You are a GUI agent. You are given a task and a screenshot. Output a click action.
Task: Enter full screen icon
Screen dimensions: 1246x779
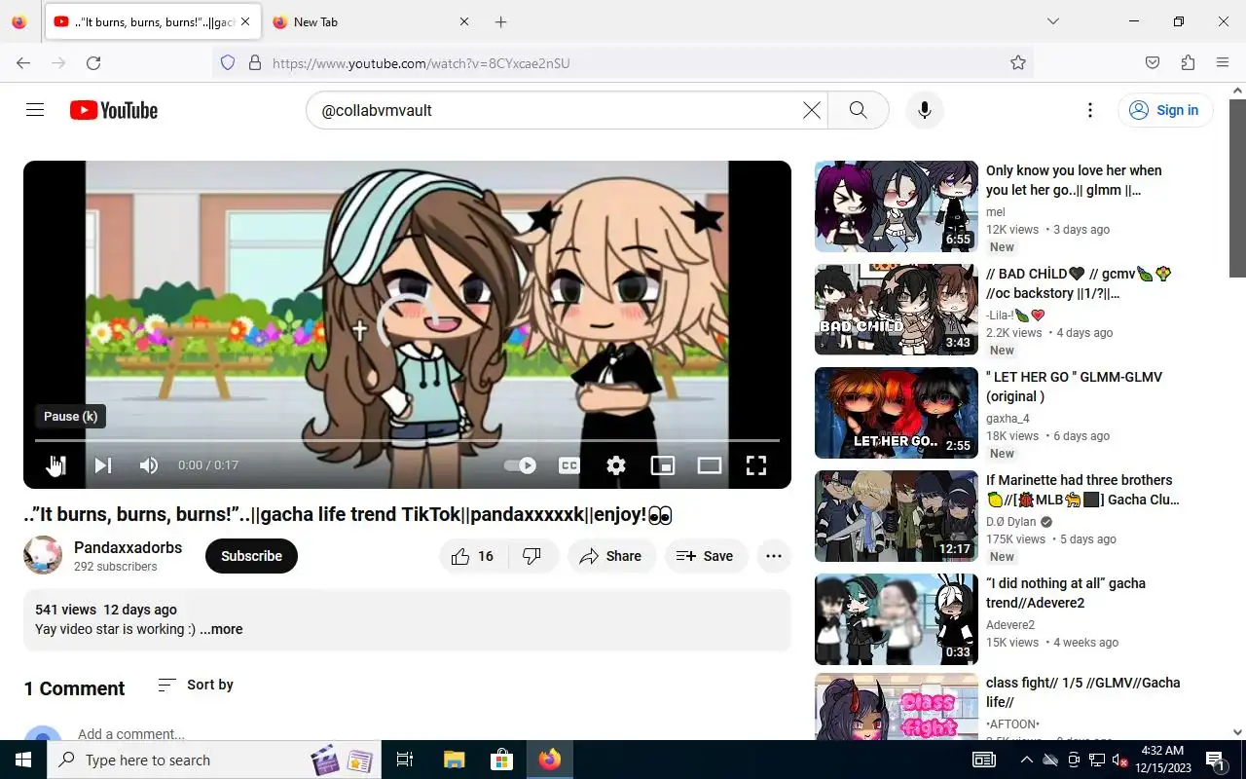756,465
